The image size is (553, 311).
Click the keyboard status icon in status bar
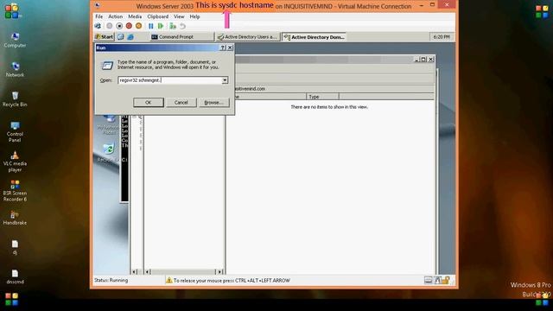click(x=429, y=280)
